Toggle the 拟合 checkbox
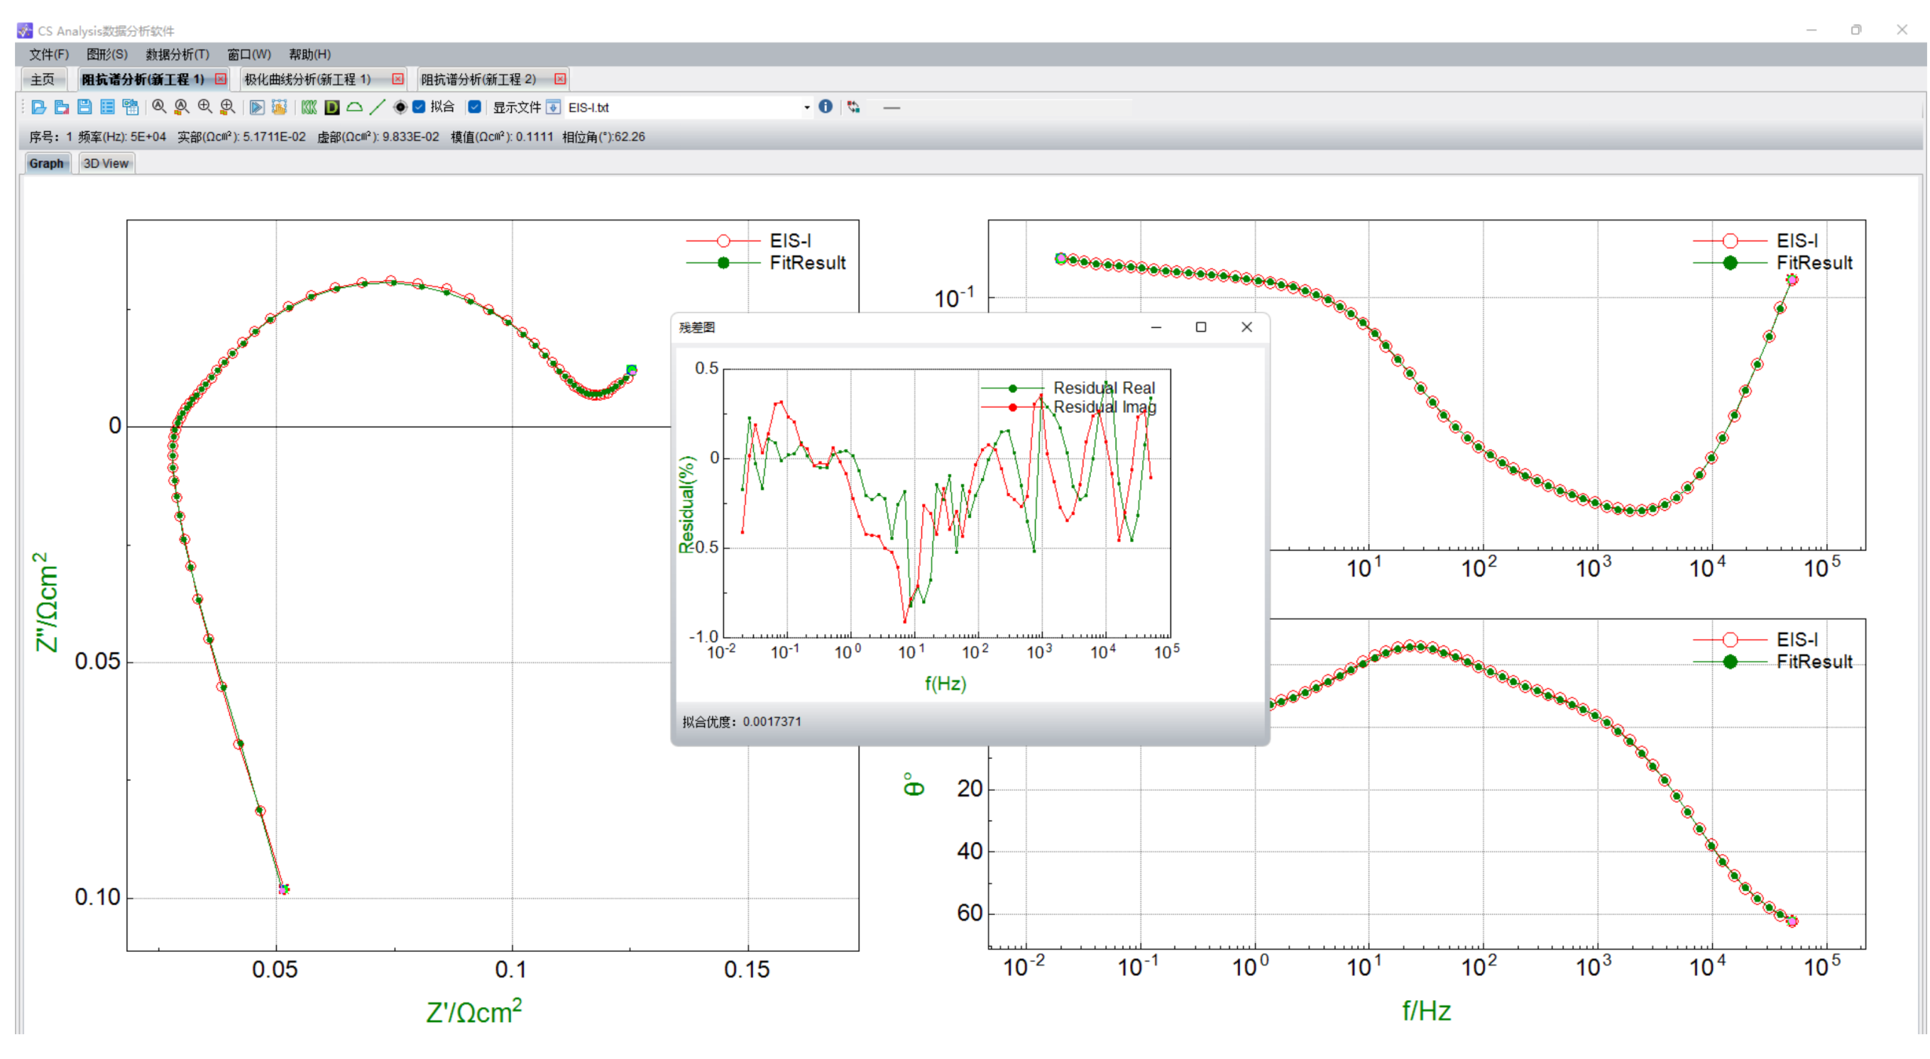 (x=419, y=106)
